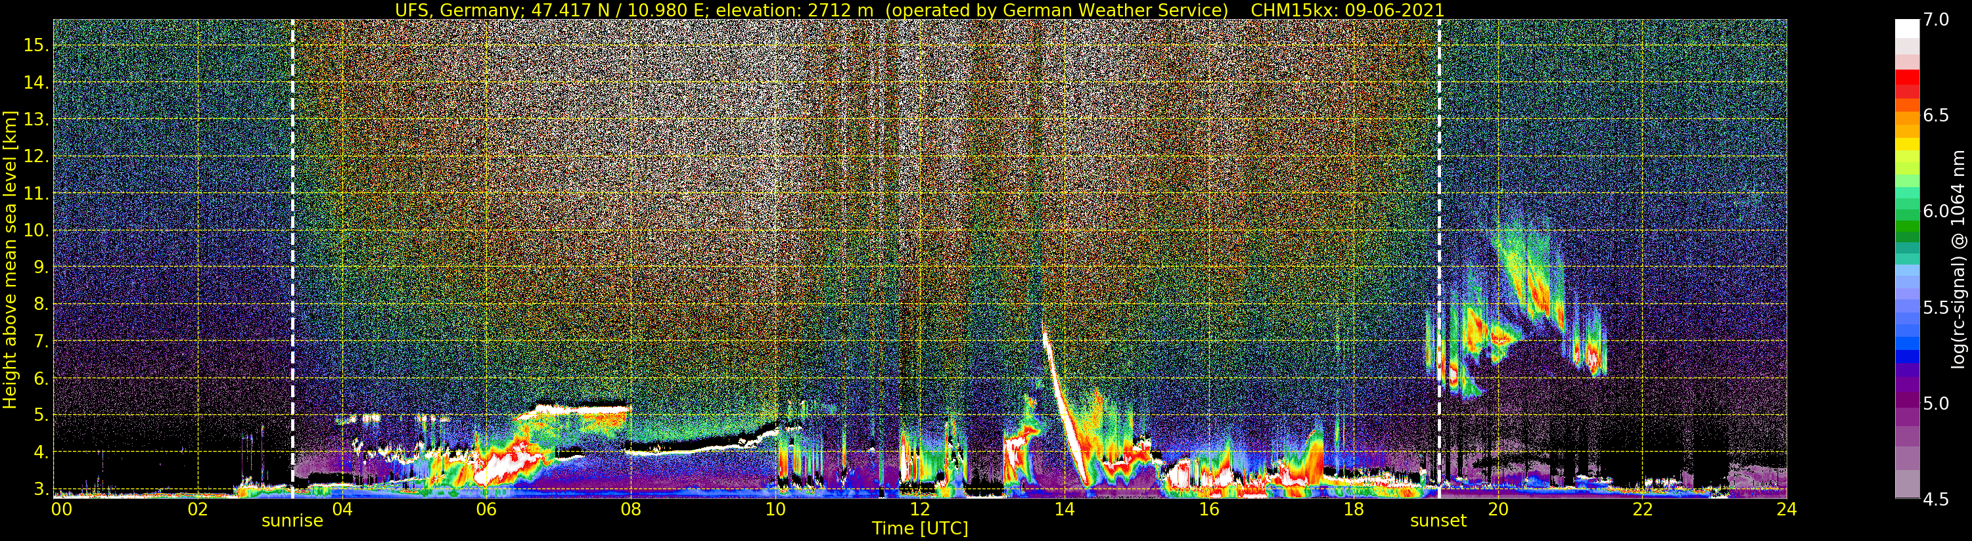Screen dimensions: 1972x541
Task: Click the time axis tick label '20'
Action: coord(1498,509)
